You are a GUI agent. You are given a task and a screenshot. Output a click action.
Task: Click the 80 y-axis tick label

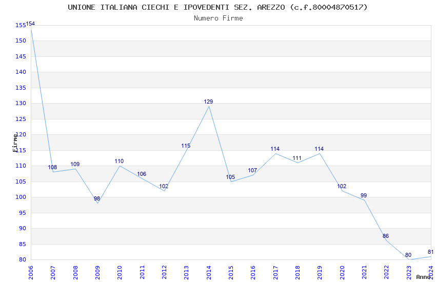pos(22,259)
